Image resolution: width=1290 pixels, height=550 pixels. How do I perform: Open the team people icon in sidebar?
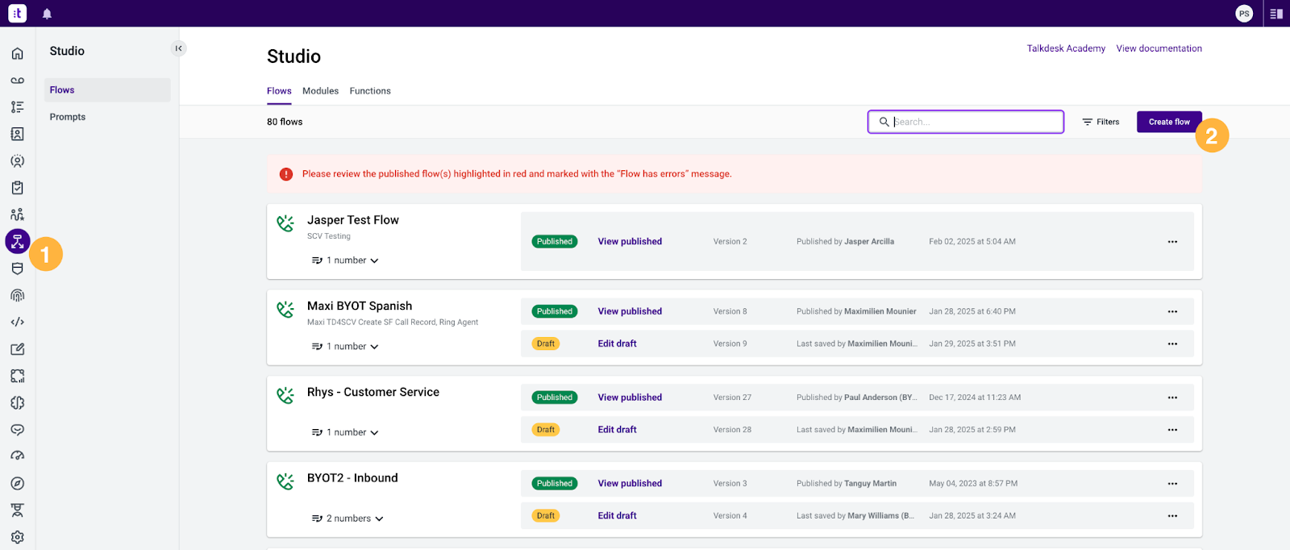point(17,215)
